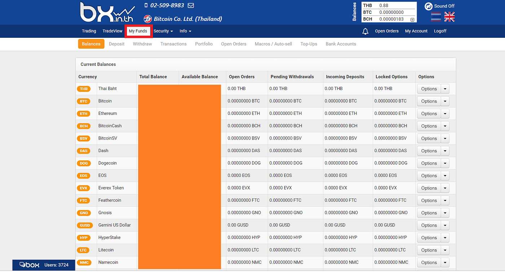Click the Options button for Everex Token

click(x=429, y=188)
